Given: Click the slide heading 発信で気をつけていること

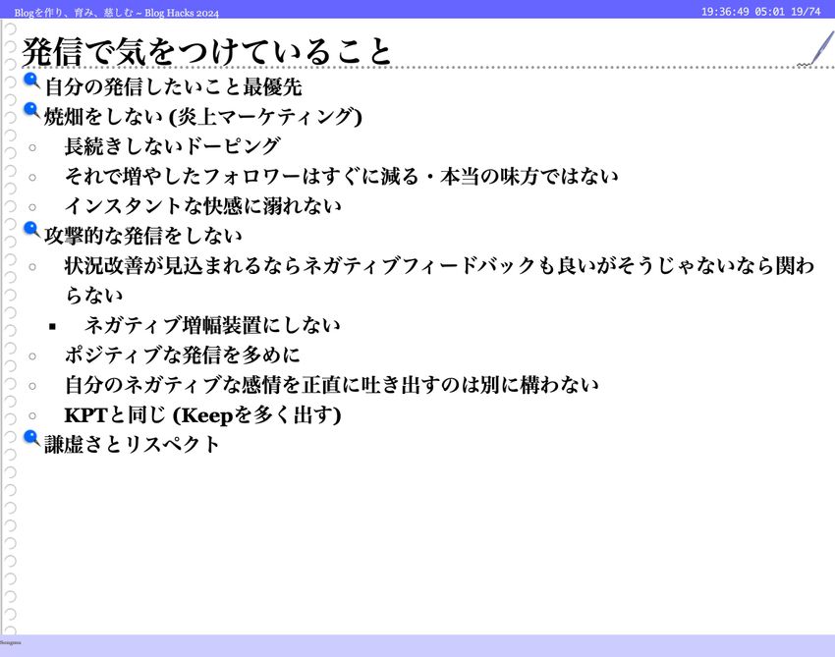Looking at the screenshot, I should (207, 50).
